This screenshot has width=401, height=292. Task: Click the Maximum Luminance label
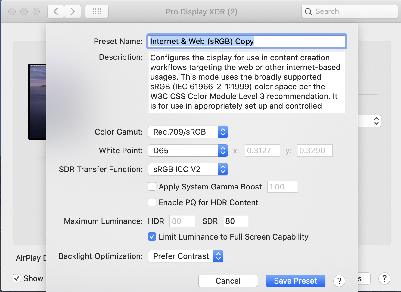[x=103, y=221]
